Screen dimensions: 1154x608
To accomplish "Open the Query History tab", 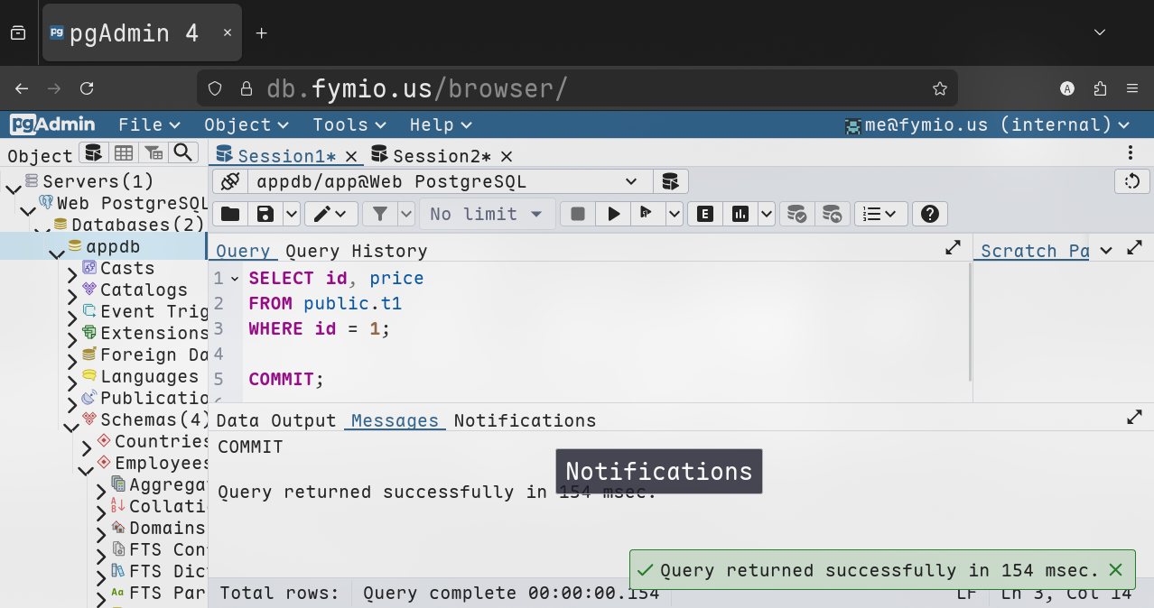I will tap(356, 251).
